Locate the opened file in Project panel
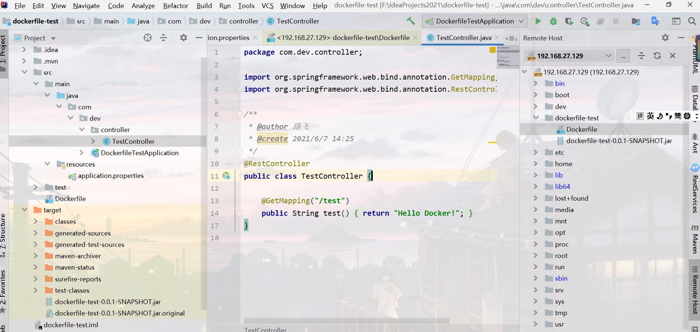The height and width of the screenshot is (332, 700). point(147,38)
